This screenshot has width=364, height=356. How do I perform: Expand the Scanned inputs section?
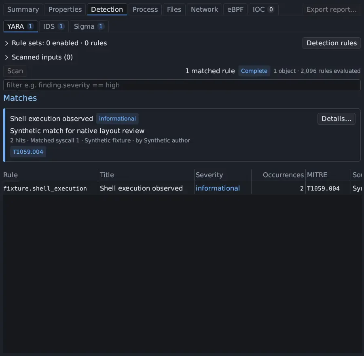[x=38, y=57]
